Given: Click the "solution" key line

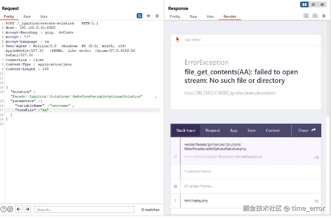Looking at the screenshot, I should [23, 92].
